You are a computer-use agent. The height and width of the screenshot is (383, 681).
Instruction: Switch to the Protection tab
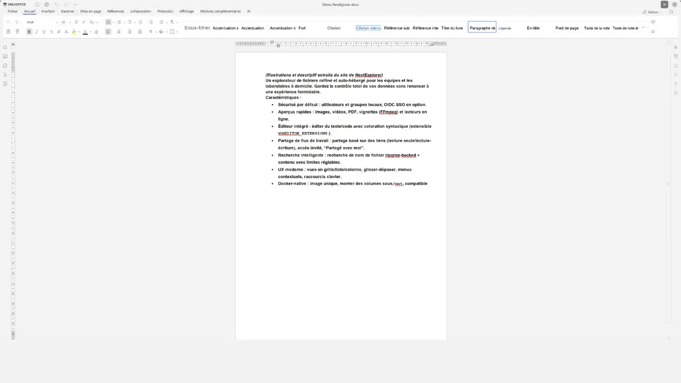pos(165,11)
